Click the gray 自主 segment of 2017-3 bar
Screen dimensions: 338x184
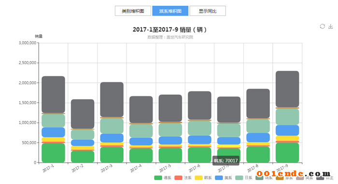[112, 100]
